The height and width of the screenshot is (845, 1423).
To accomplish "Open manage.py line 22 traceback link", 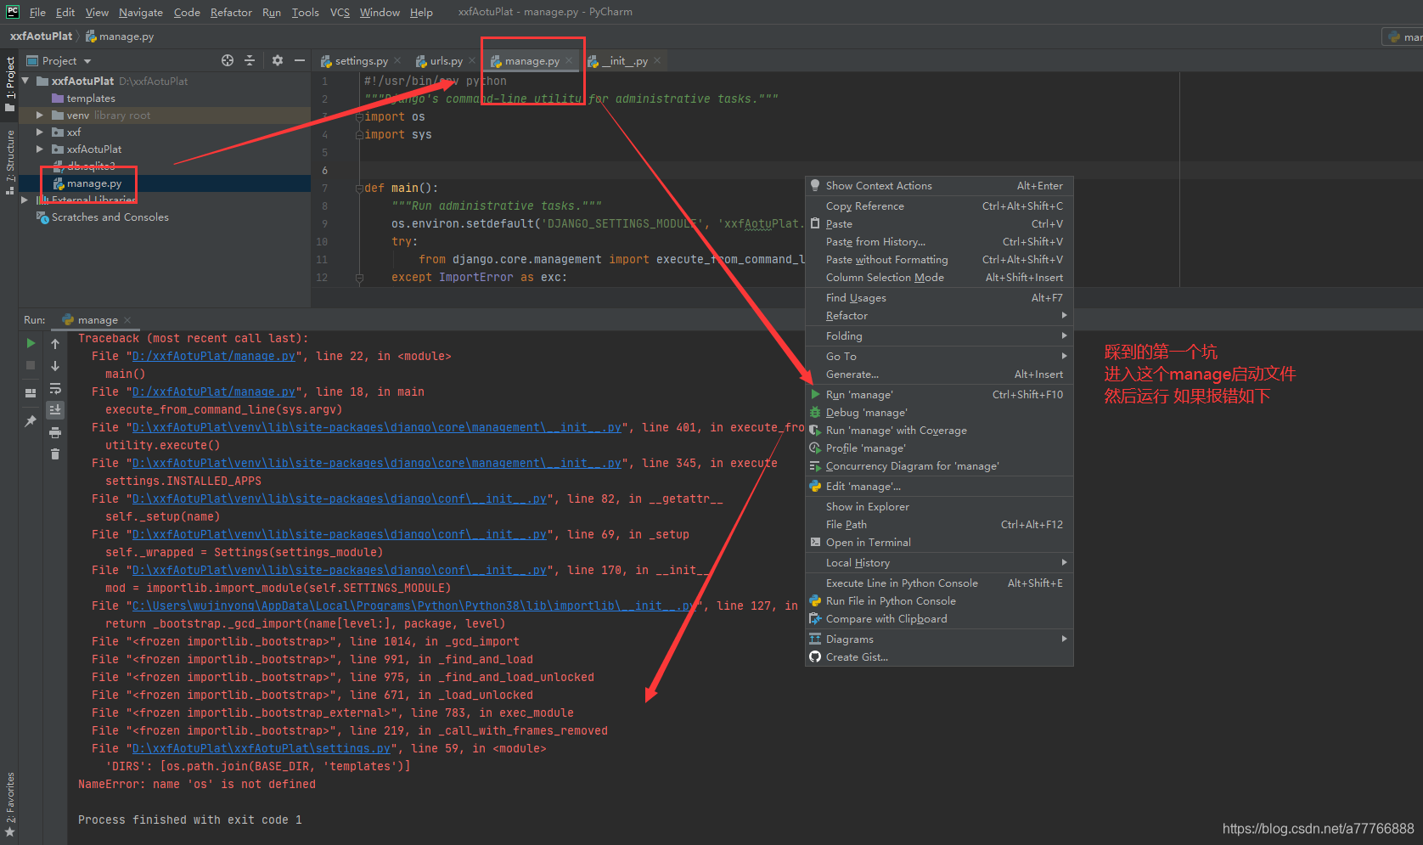I will point(214,357).
